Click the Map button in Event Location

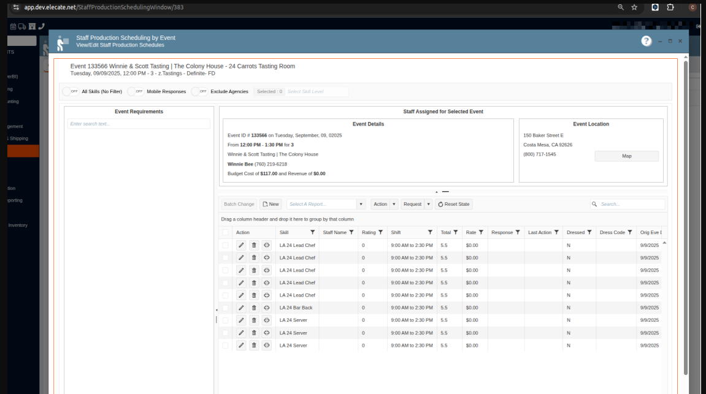[x=626, y=156]
